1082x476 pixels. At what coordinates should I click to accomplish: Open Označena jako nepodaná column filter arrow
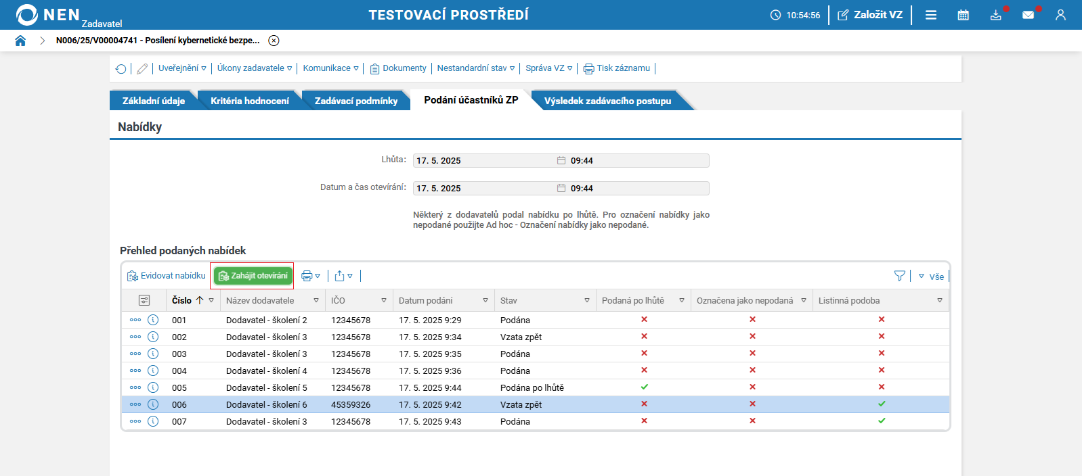click(804, 300)
